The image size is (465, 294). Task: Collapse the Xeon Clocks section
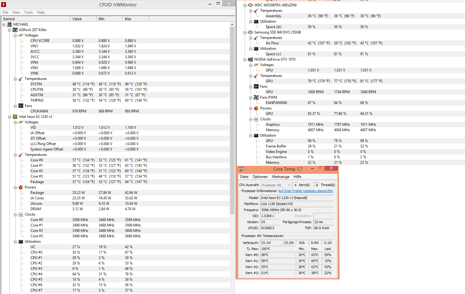(x=15, y=214)
